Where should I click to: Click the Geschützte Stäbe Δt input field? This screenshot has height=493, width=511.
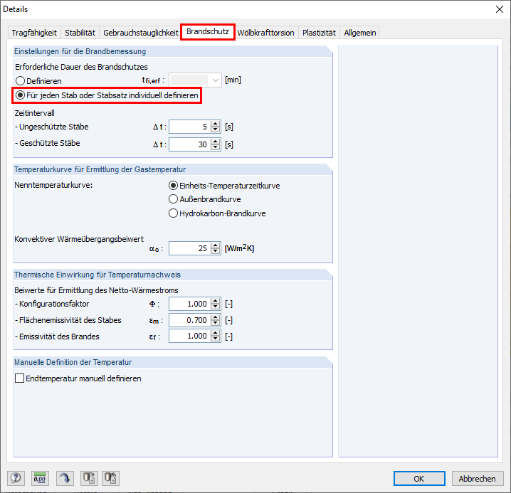click(190, 144)
